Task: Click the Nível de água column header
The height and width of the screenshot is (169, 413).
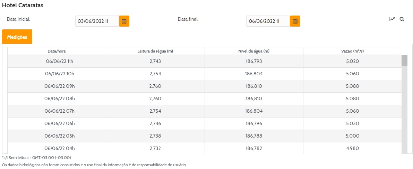Action: click(254, 51)
